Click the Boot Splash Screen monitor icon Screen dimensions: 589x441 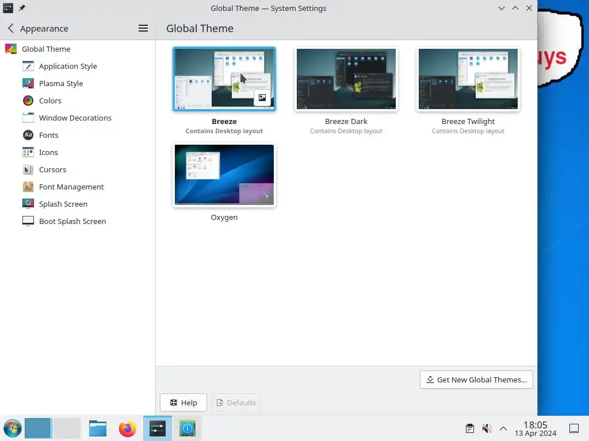click(x=28, y=221)
